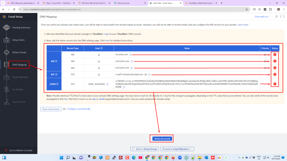This screenshot has width=287, height=161.
Task: Open Windows taskbar Search
Action: point(68,158)
